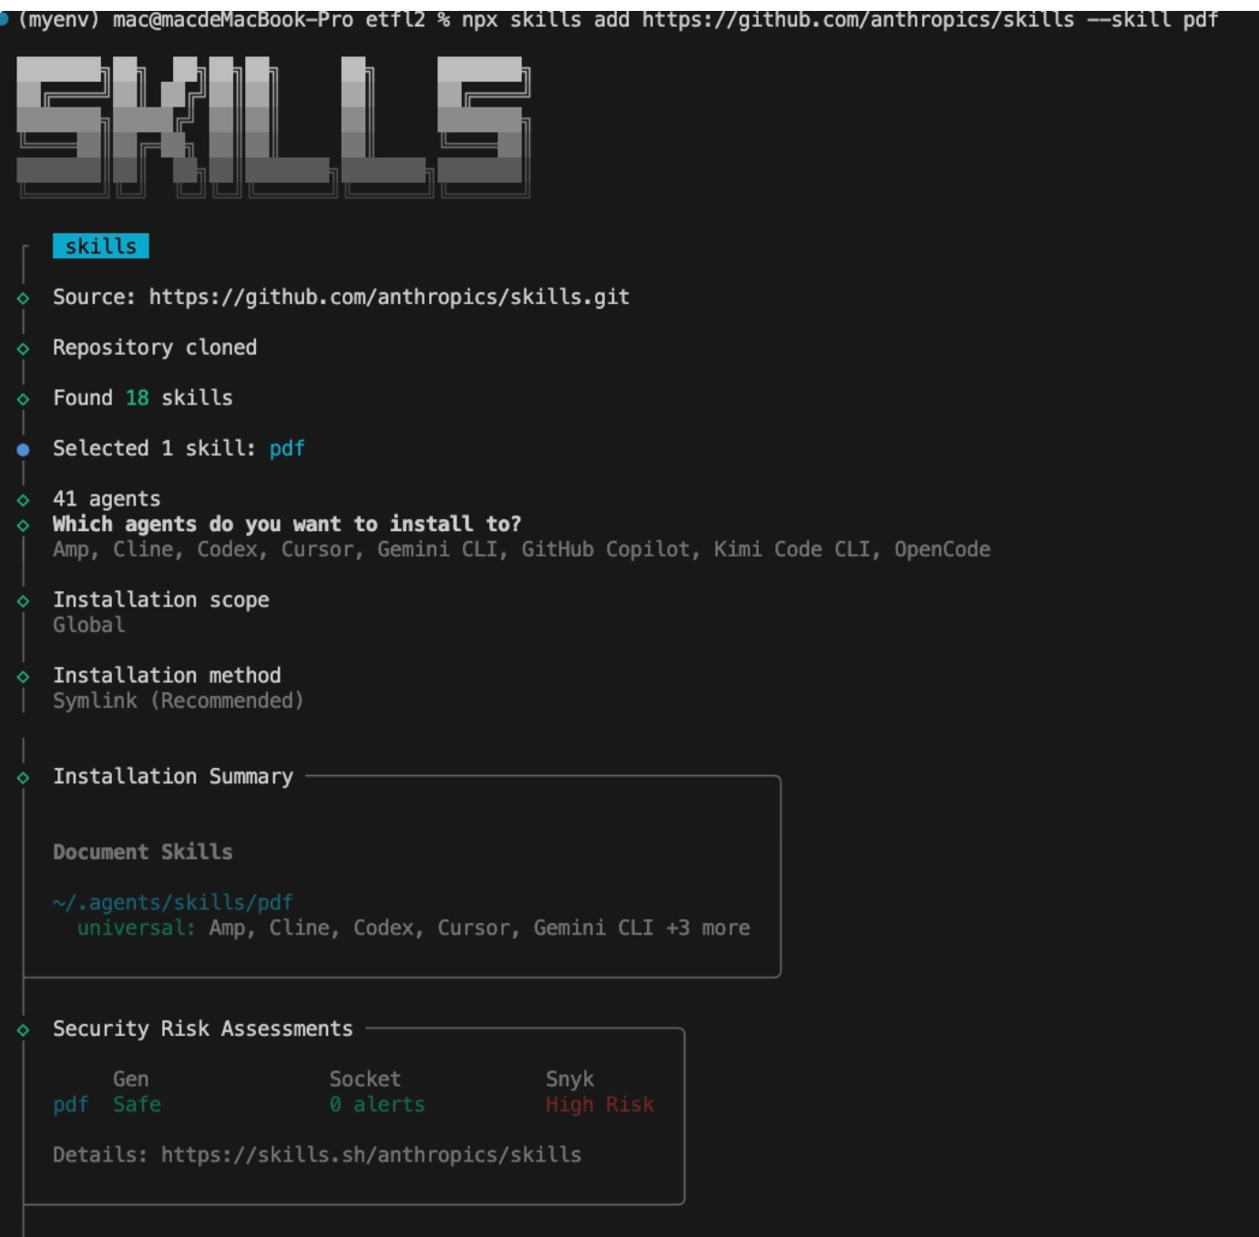Click the ~/.agents/skills/pdf path
Screen dimensions: 1259x1237
173,903
